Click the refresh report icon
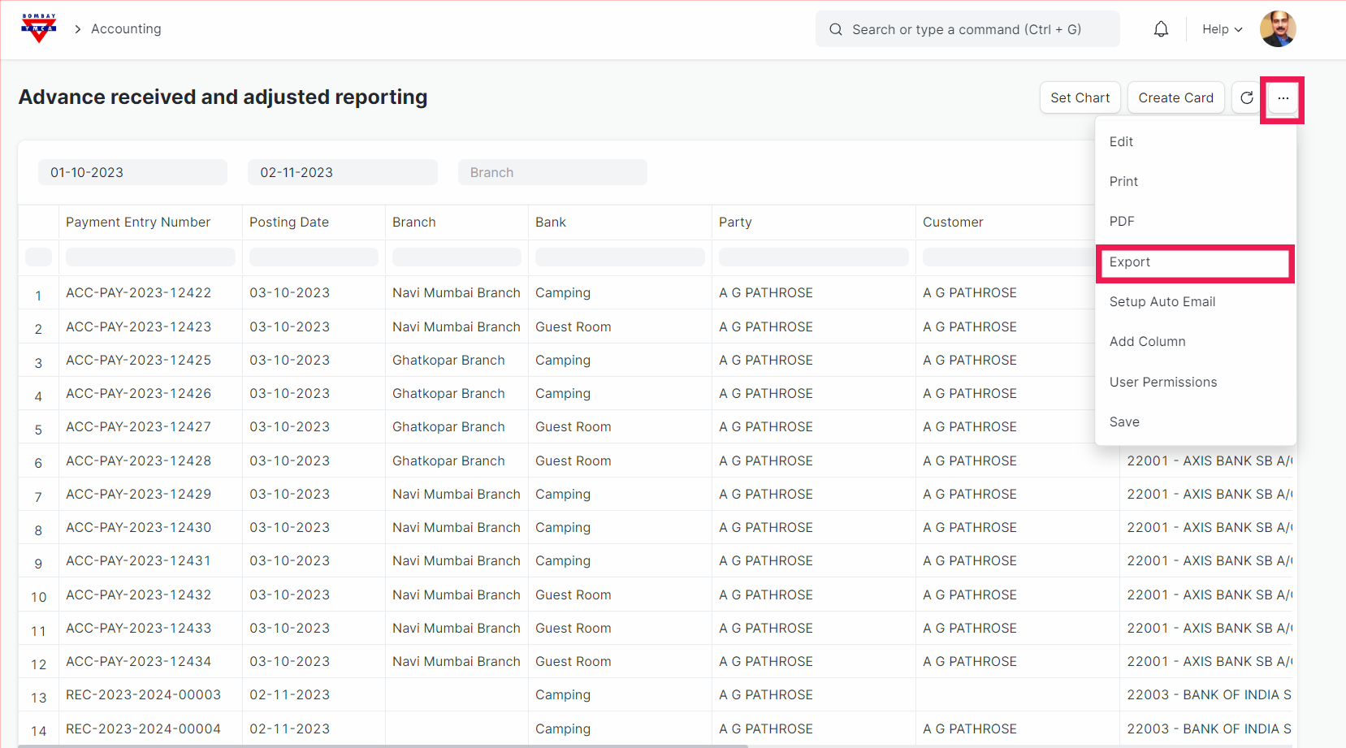This screenshot has height=748, width=1346. point(1246,97)
